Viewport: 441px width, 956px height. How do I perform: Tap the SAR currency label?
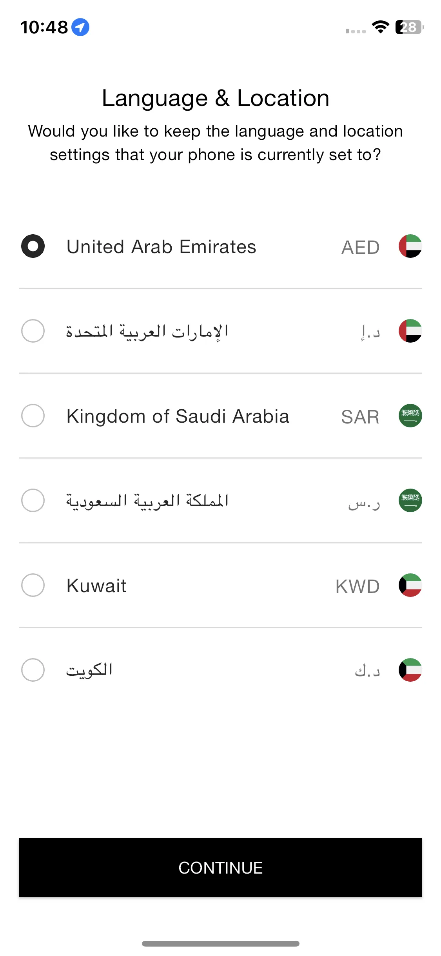pos(360,417)
